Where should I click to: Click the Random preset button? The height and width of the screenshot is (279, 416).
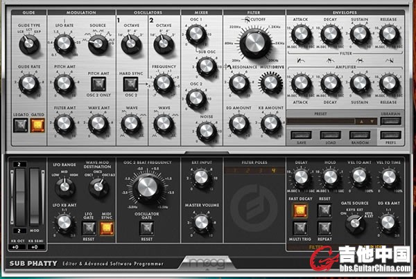pyautogui.click(x=360, y=135)
